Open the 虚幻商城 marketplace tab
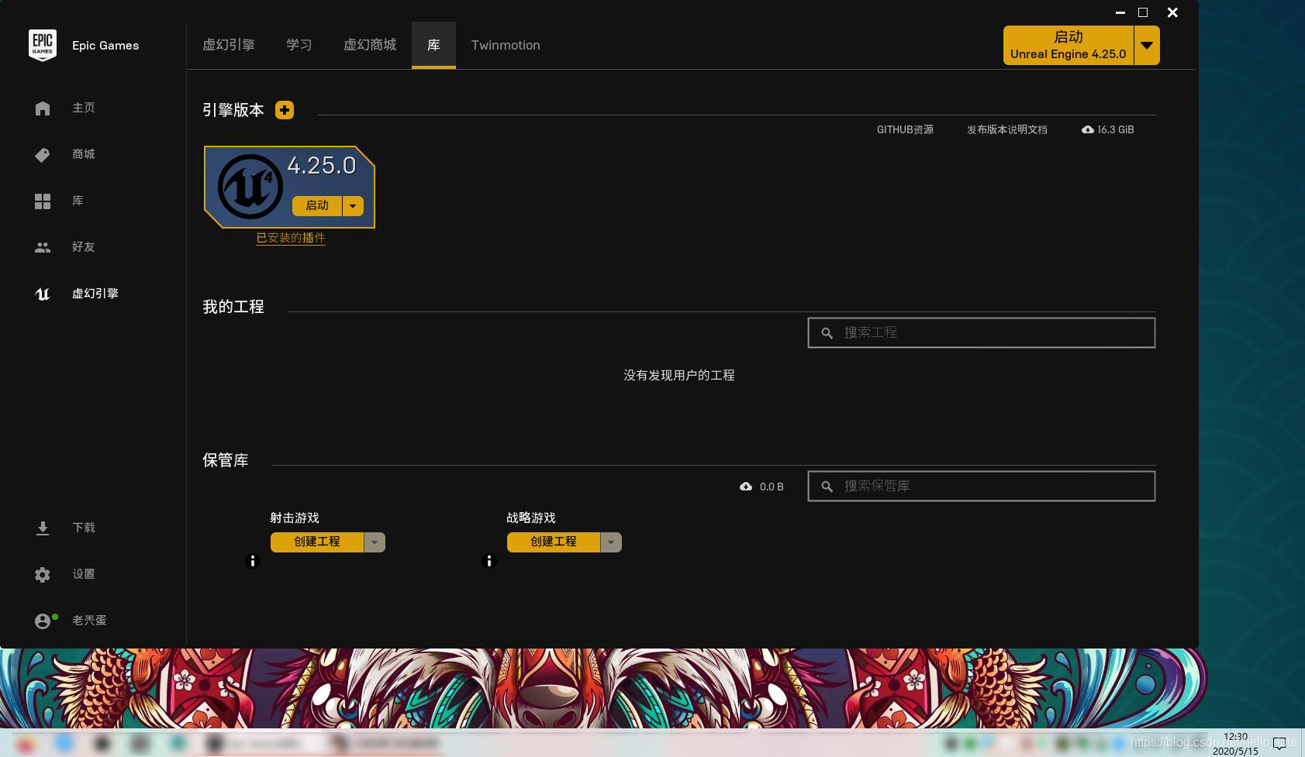 click(x=370, y=45)
